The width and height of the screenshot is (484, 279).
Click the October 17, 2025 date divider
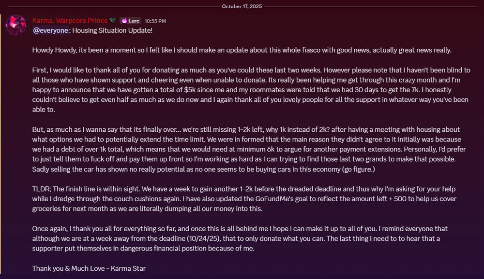(242, 6)
